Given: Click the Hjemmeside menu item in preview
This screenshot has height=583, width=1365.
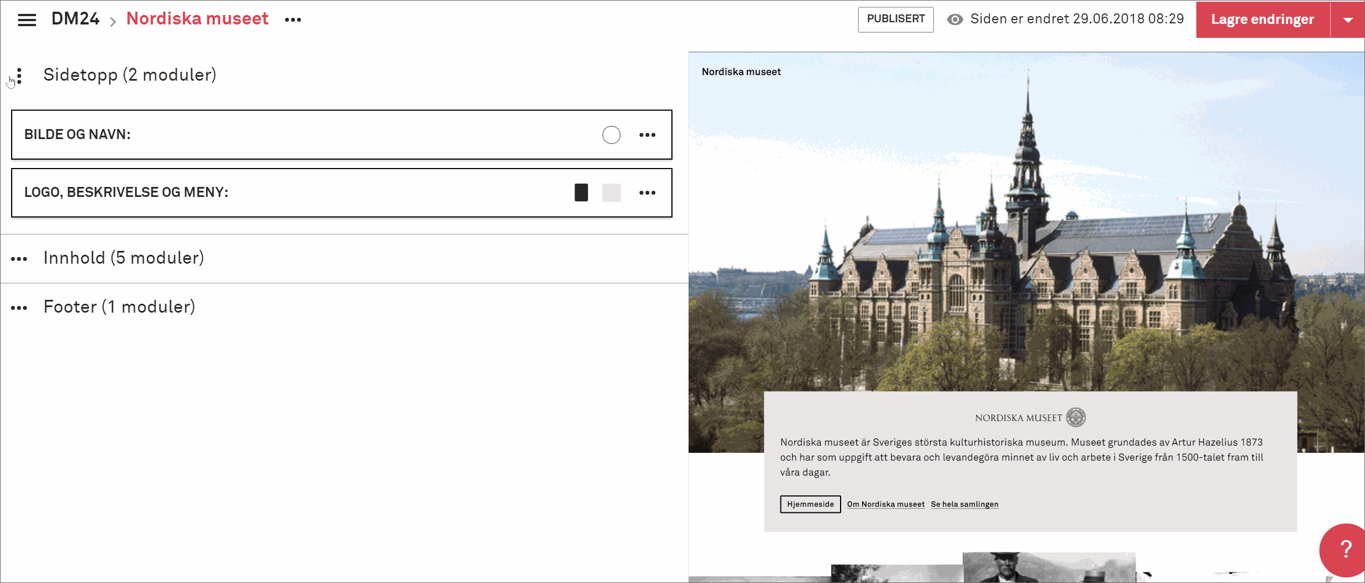Looking at the screenshot, I should coord(810,504).
